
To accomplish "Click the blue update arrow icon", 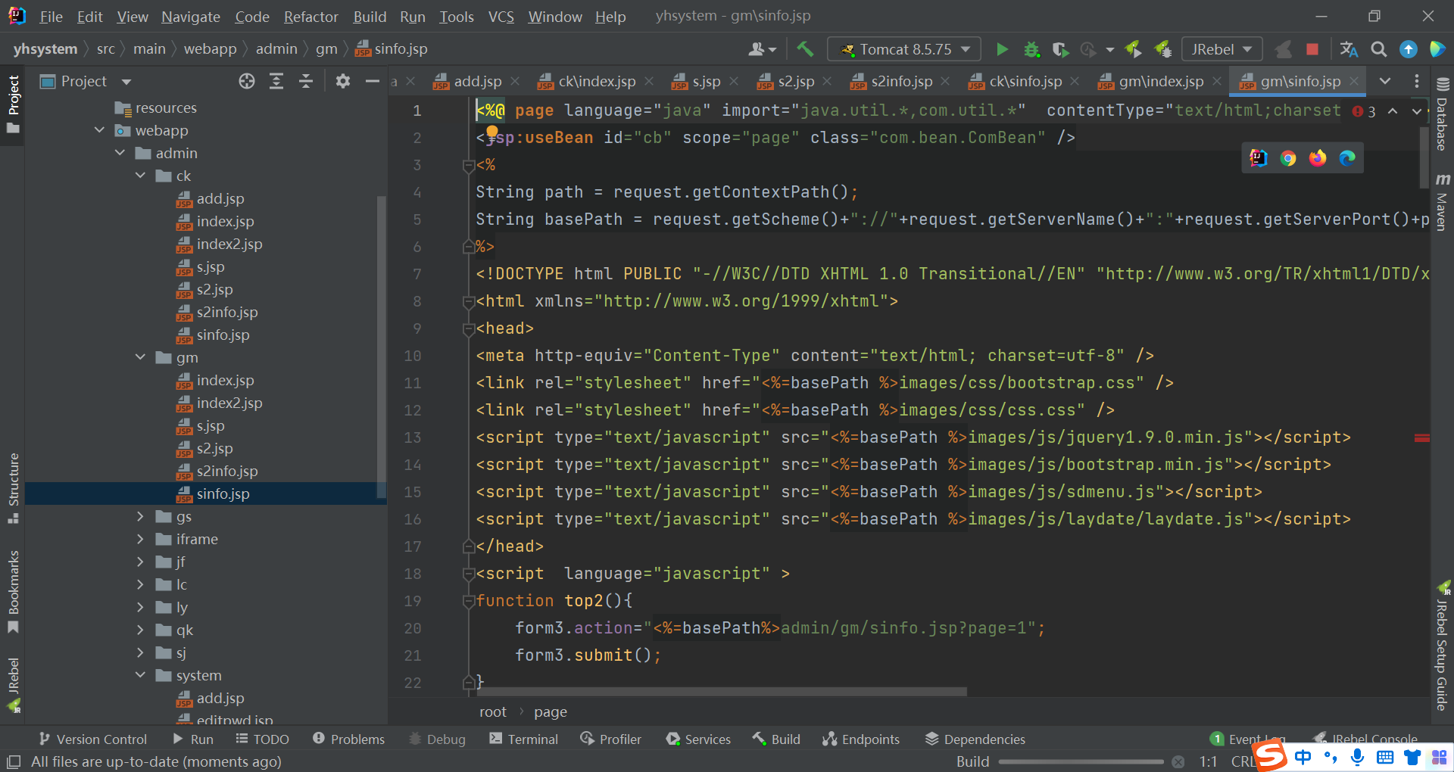I will [1408, 49].
